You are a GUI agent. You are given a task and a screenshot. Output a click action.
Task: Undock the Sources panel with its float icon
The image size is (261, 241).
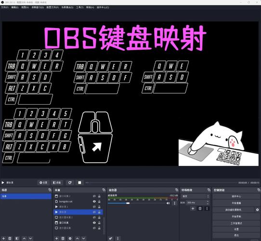pos(104,190)
